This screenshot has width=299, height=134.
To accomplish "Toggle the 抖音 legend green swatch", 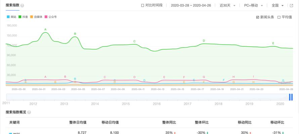I will point(19,17).
